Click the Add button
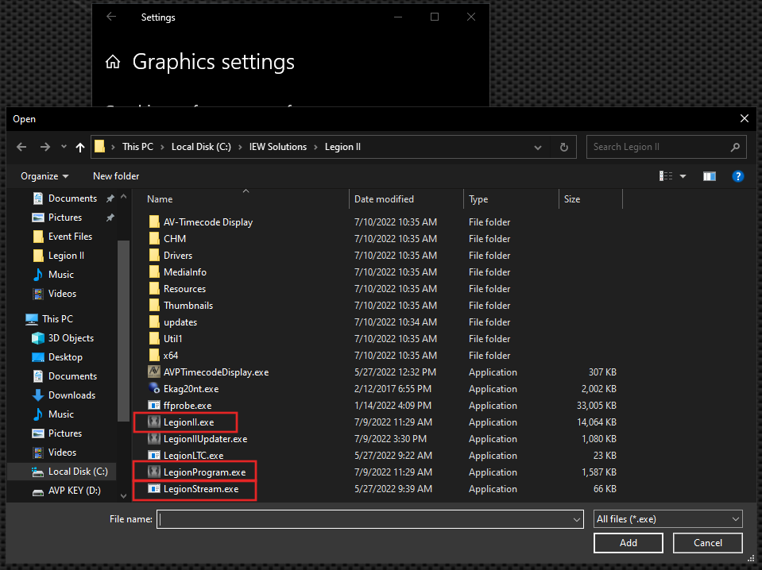 coord(628,543)
